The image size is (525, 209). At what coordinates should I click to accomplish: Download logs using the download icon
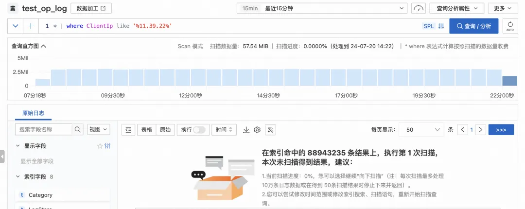click(x=246, y=130)
